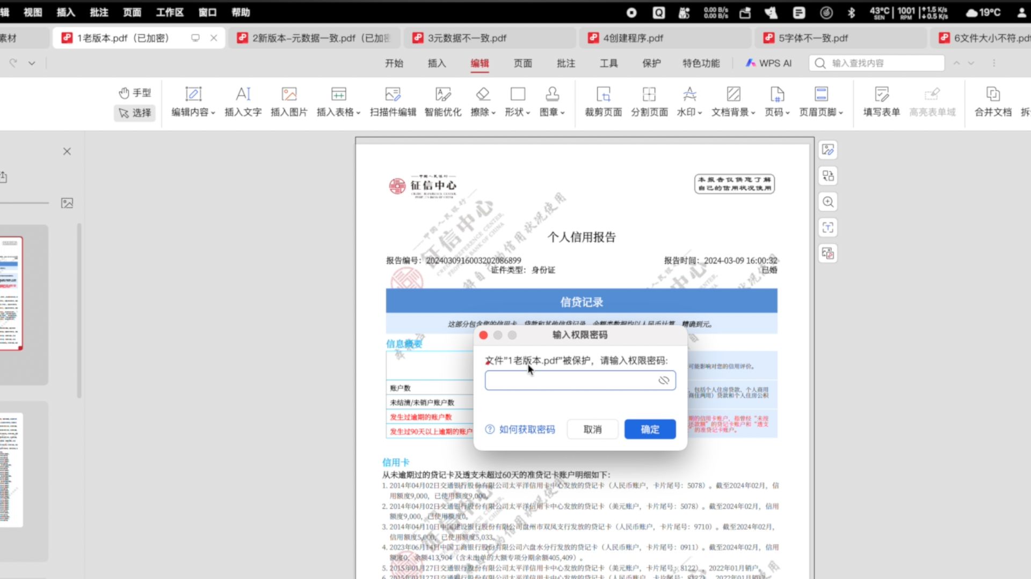Open the Watermark tool (水印)

coord(689,101)
